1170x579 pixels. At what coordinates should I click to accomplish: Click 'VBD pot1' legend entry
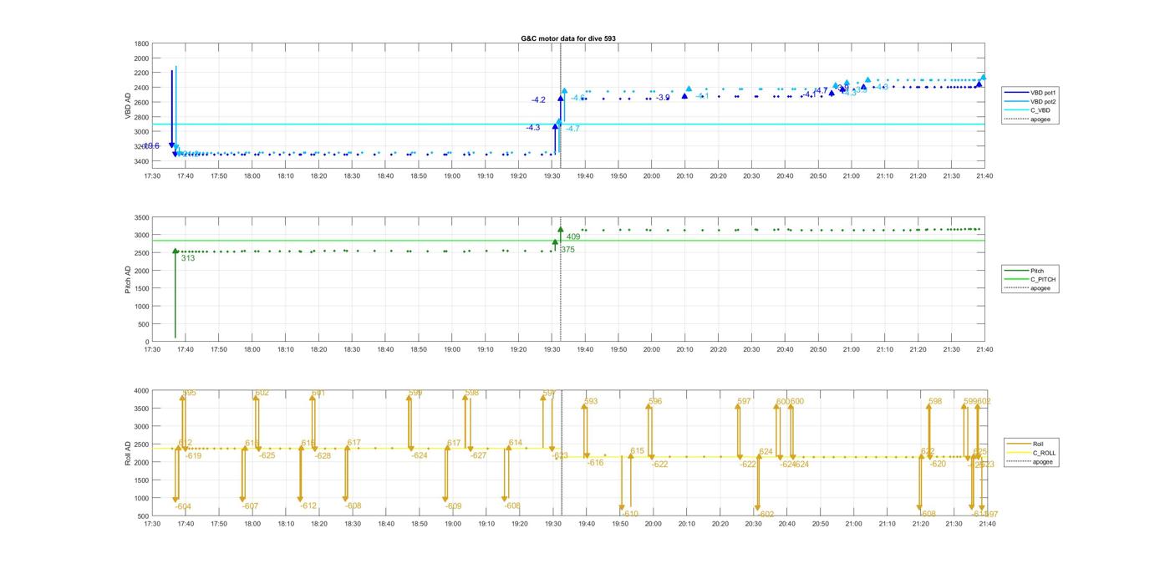coord(1045,92)
